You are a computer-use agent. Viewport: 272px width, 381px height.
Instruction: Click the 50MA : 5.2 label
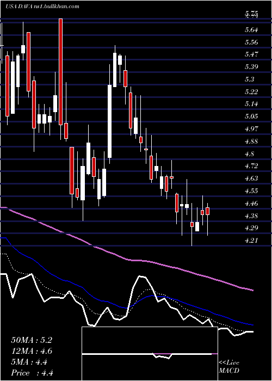[x=32, y=340]
